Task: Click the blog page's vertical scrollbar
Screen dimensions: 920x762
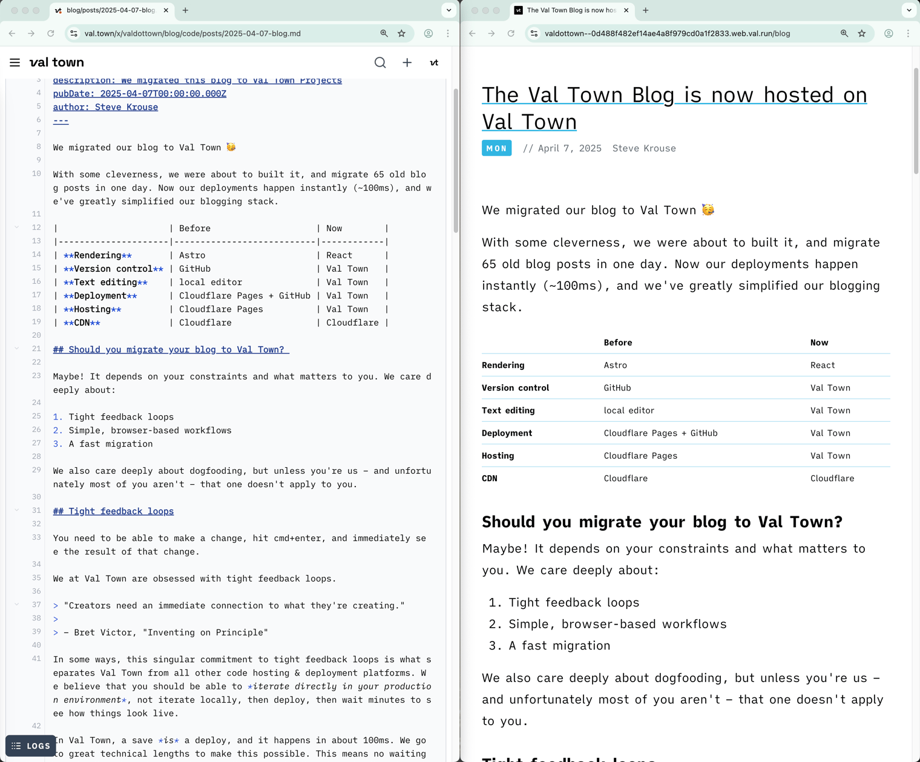Action: [916, 121]
